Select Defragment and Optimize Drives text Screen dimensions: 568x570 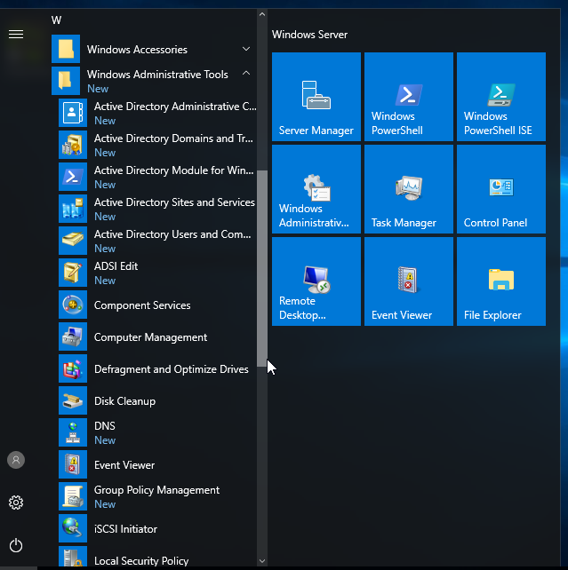tap(172, 369)
